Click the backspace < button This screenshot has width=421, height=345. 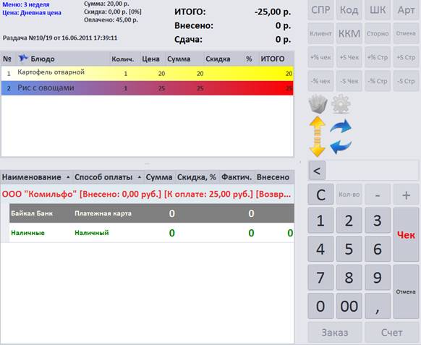[x=317, y=171]
